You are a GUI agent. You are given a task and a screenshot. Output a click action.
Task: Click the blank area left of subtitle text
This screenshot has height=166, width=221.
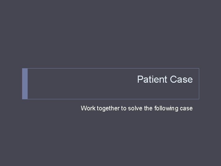coord(46,108)
